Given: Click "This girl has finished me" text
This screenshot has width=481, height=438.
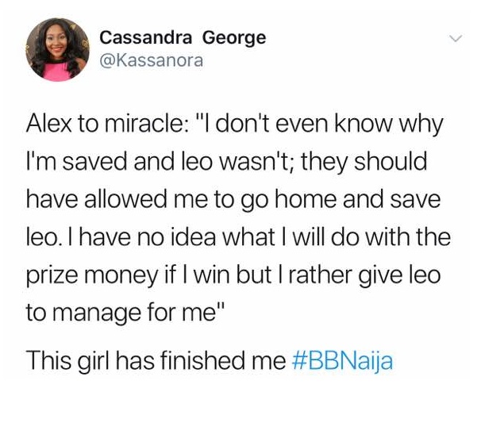Looking at the screenshot, I should click(155, 361).
